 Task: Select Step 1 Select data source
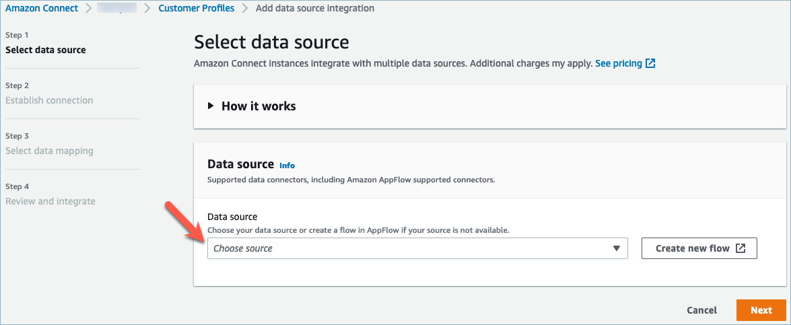point(45,50)
